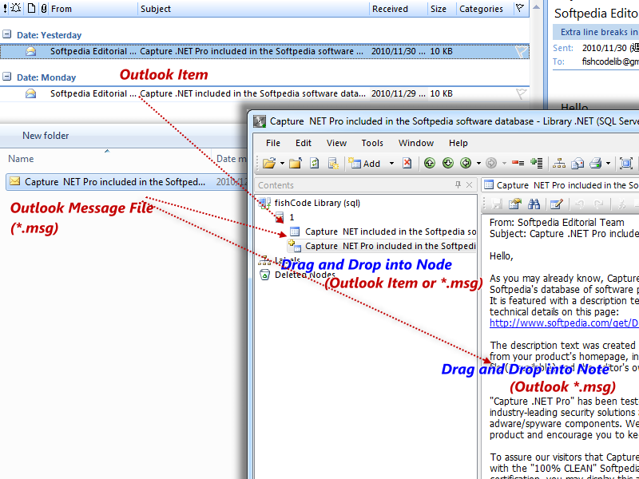Click the green move-up arrow icon

point(429,164)
